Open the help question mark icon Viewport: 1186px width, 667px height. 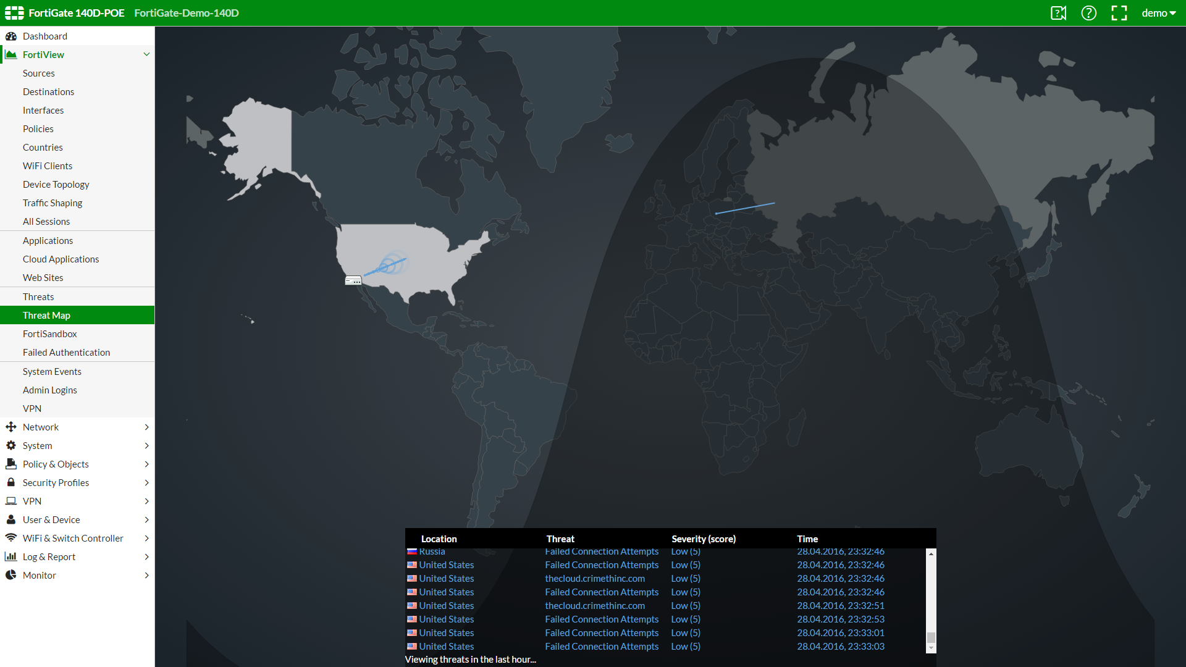tap(1088, 13)
